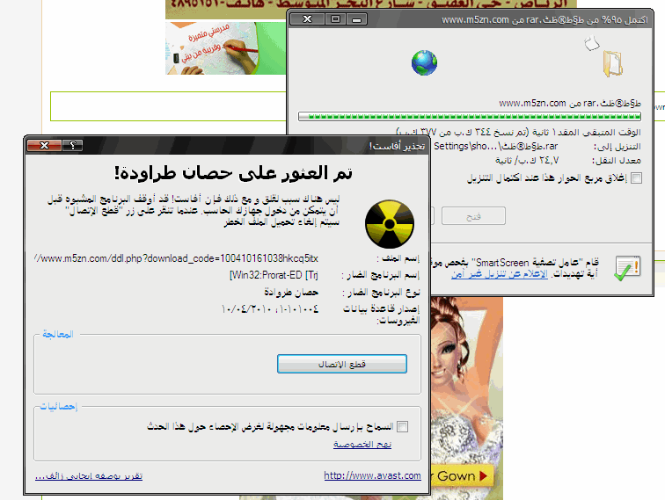Viewport: 665px width, 500px height.
Task: Enable close dialog when download completes checkbox
Action: tap(636, 178)
